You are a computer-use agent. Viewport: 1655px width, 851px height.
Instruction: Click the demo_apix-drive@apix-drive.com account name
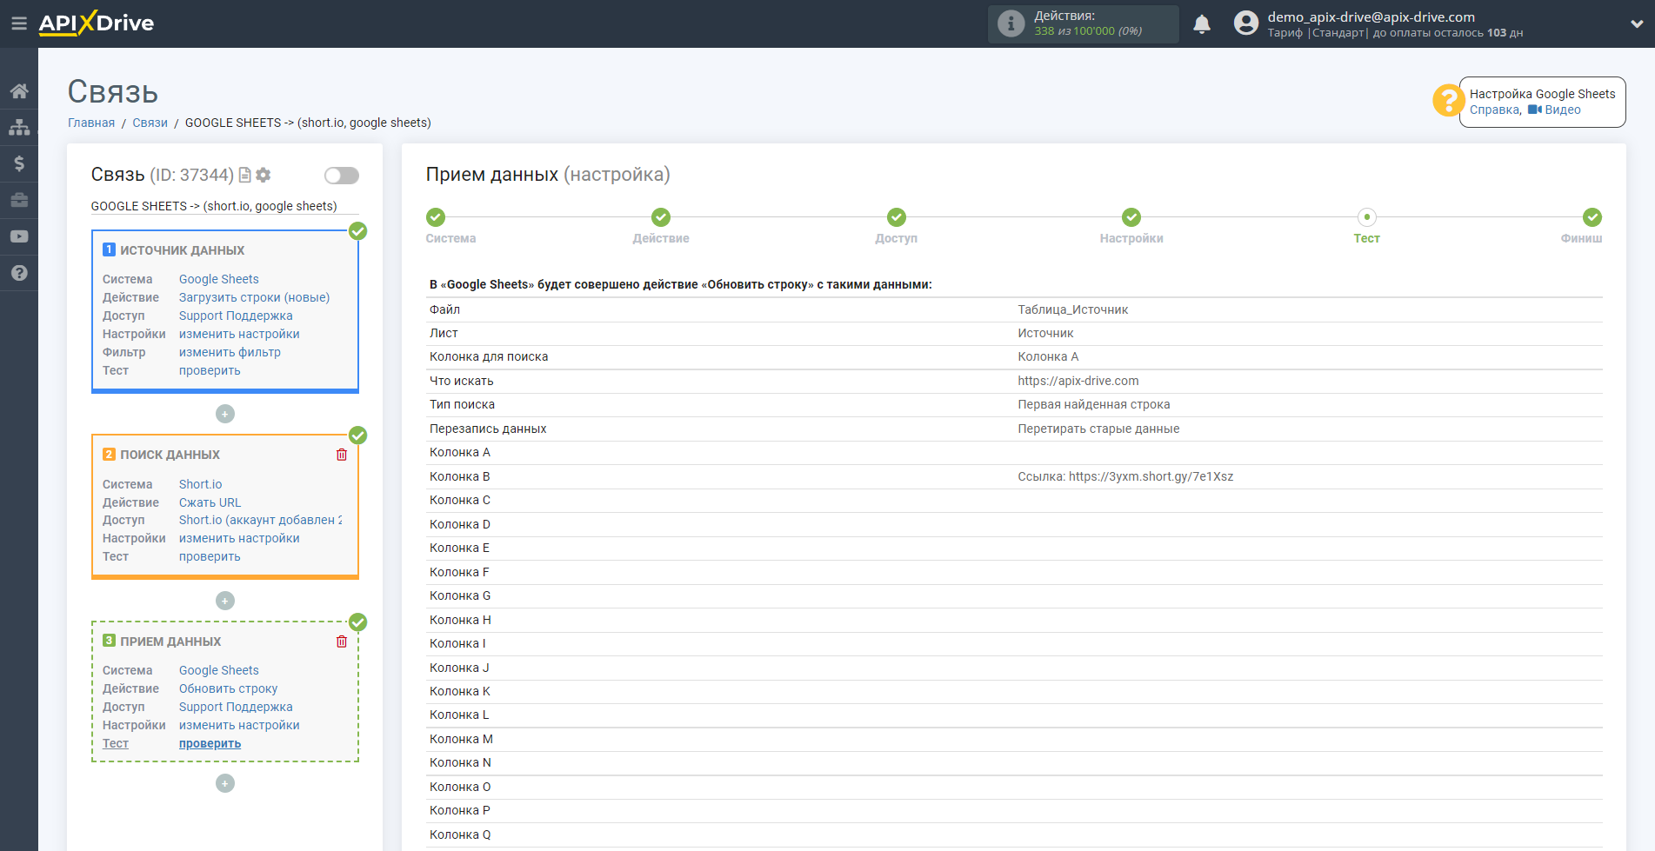tap(1371, 17)
